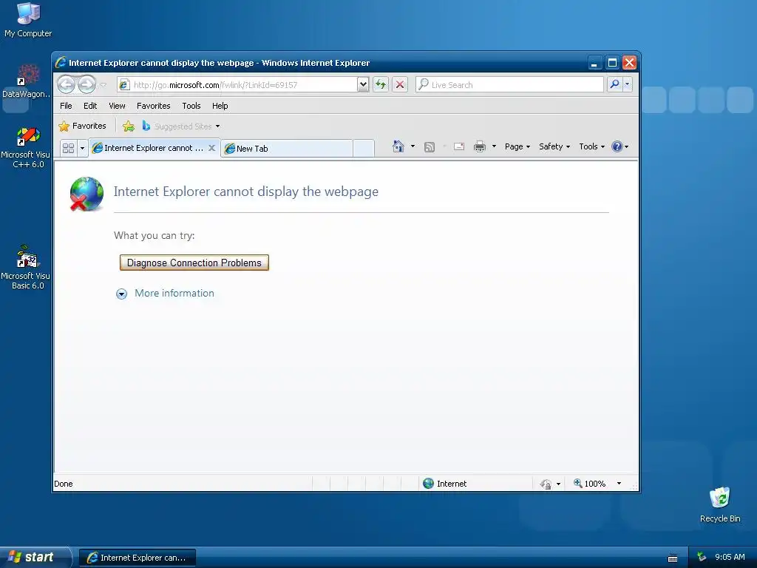Open the Help menu
Screen dimensions: 757x568
click(x=220, y=106)
